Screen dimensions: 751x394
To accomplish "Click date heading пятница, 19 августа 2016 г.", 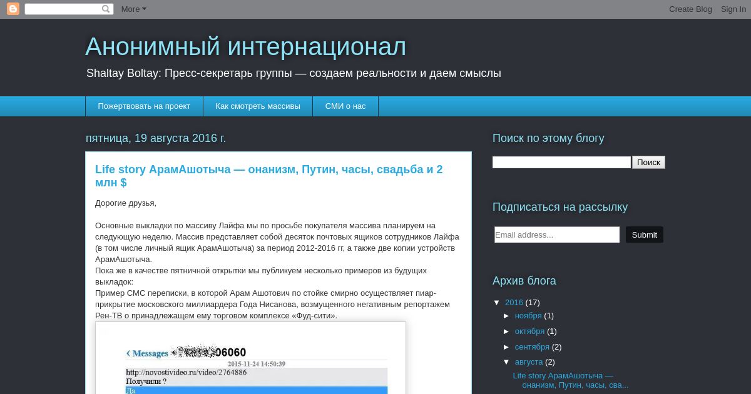I will pos(156,138).
